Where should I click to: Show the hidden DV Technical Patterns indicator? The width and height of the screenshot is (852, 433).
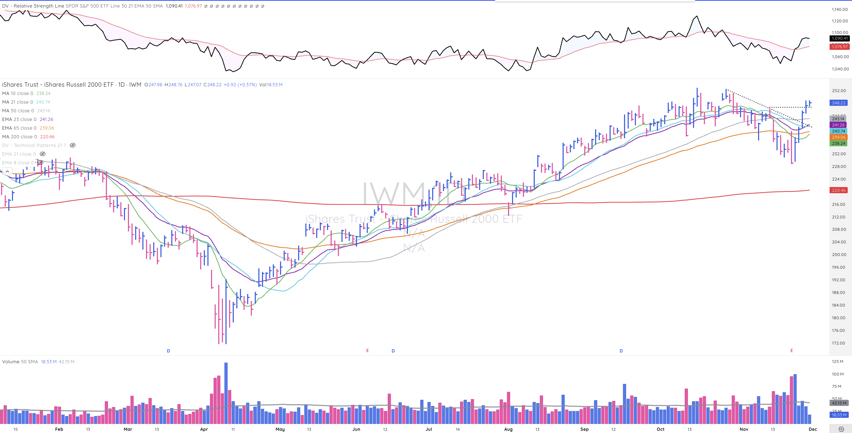(x=73, y=146)
